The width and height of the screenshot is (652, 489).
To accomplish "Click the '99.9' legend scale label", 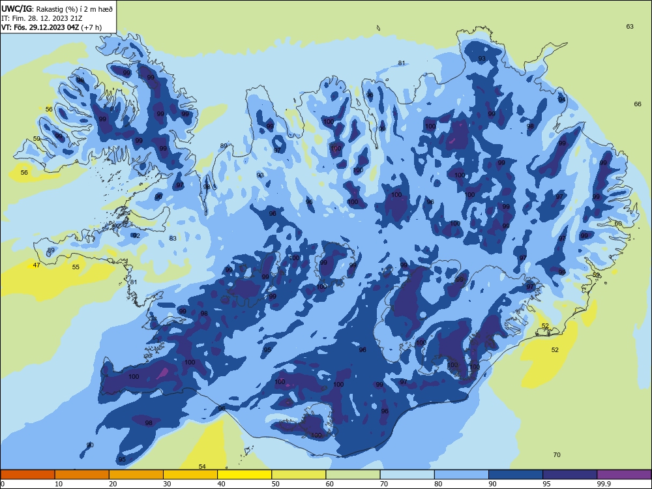I will [x=604, y=484].
